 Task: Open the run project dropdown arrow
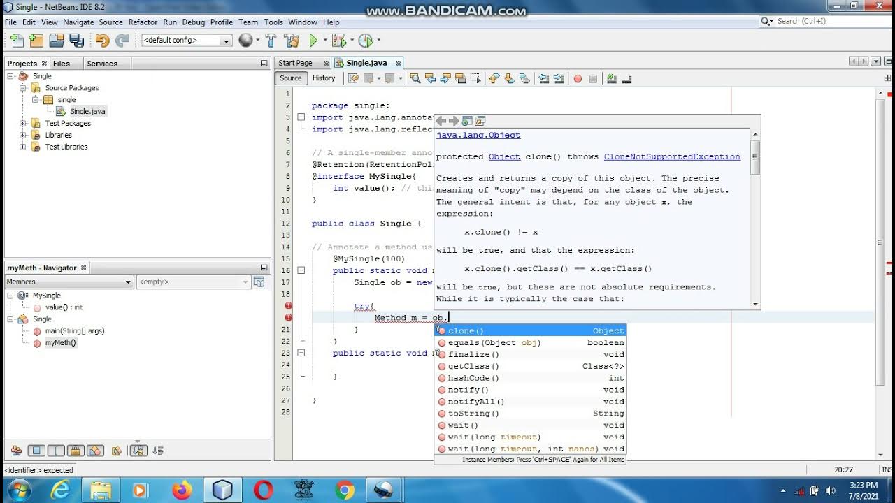[x=325, y=41]
